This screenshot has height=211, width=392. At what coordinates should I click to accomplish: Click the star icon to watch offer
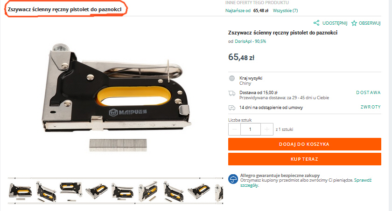pos(354,23)
